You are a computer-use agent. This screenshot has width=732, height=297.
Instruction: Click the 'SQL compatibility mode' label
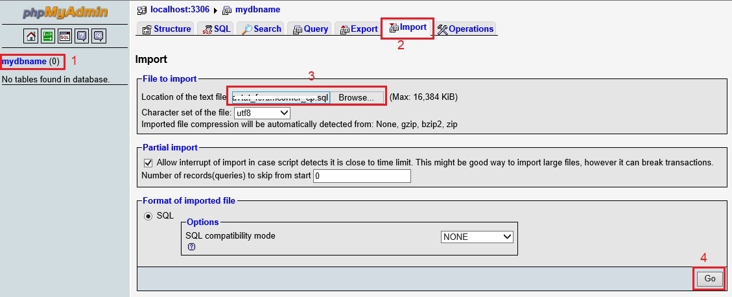pyautogui.click(x=231, y=236)
